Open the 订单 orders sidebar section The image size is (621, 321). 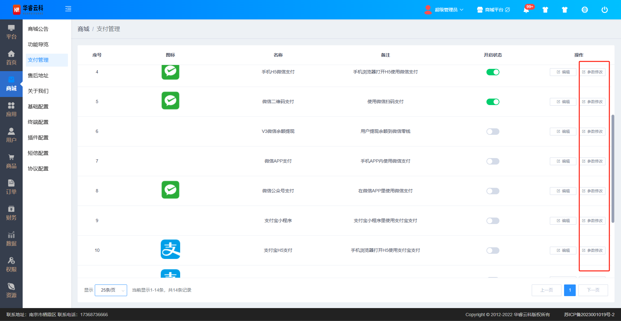click(11, 187)
